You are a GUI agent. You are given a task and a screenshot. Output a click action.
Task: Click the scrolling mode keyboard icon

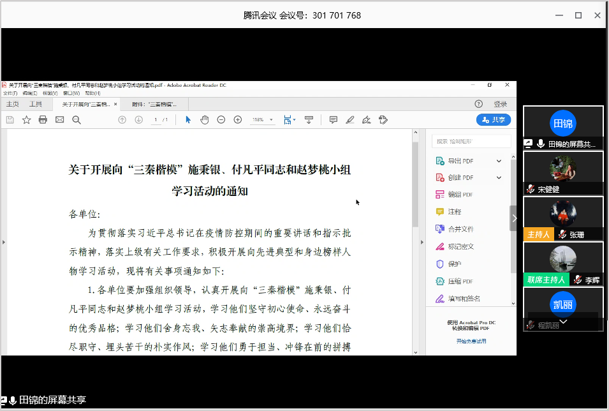tap(309, 120)
